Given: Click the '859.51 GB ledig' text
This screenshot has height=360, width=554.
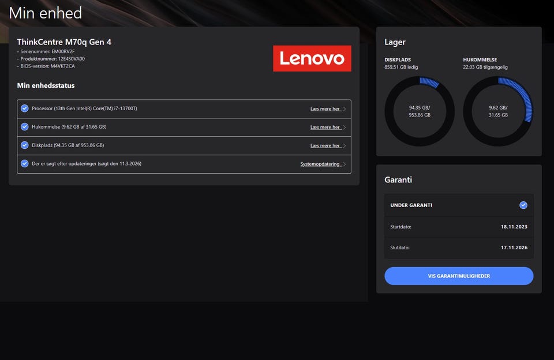Looking at the screenshot, I should (x=402, y=67).
